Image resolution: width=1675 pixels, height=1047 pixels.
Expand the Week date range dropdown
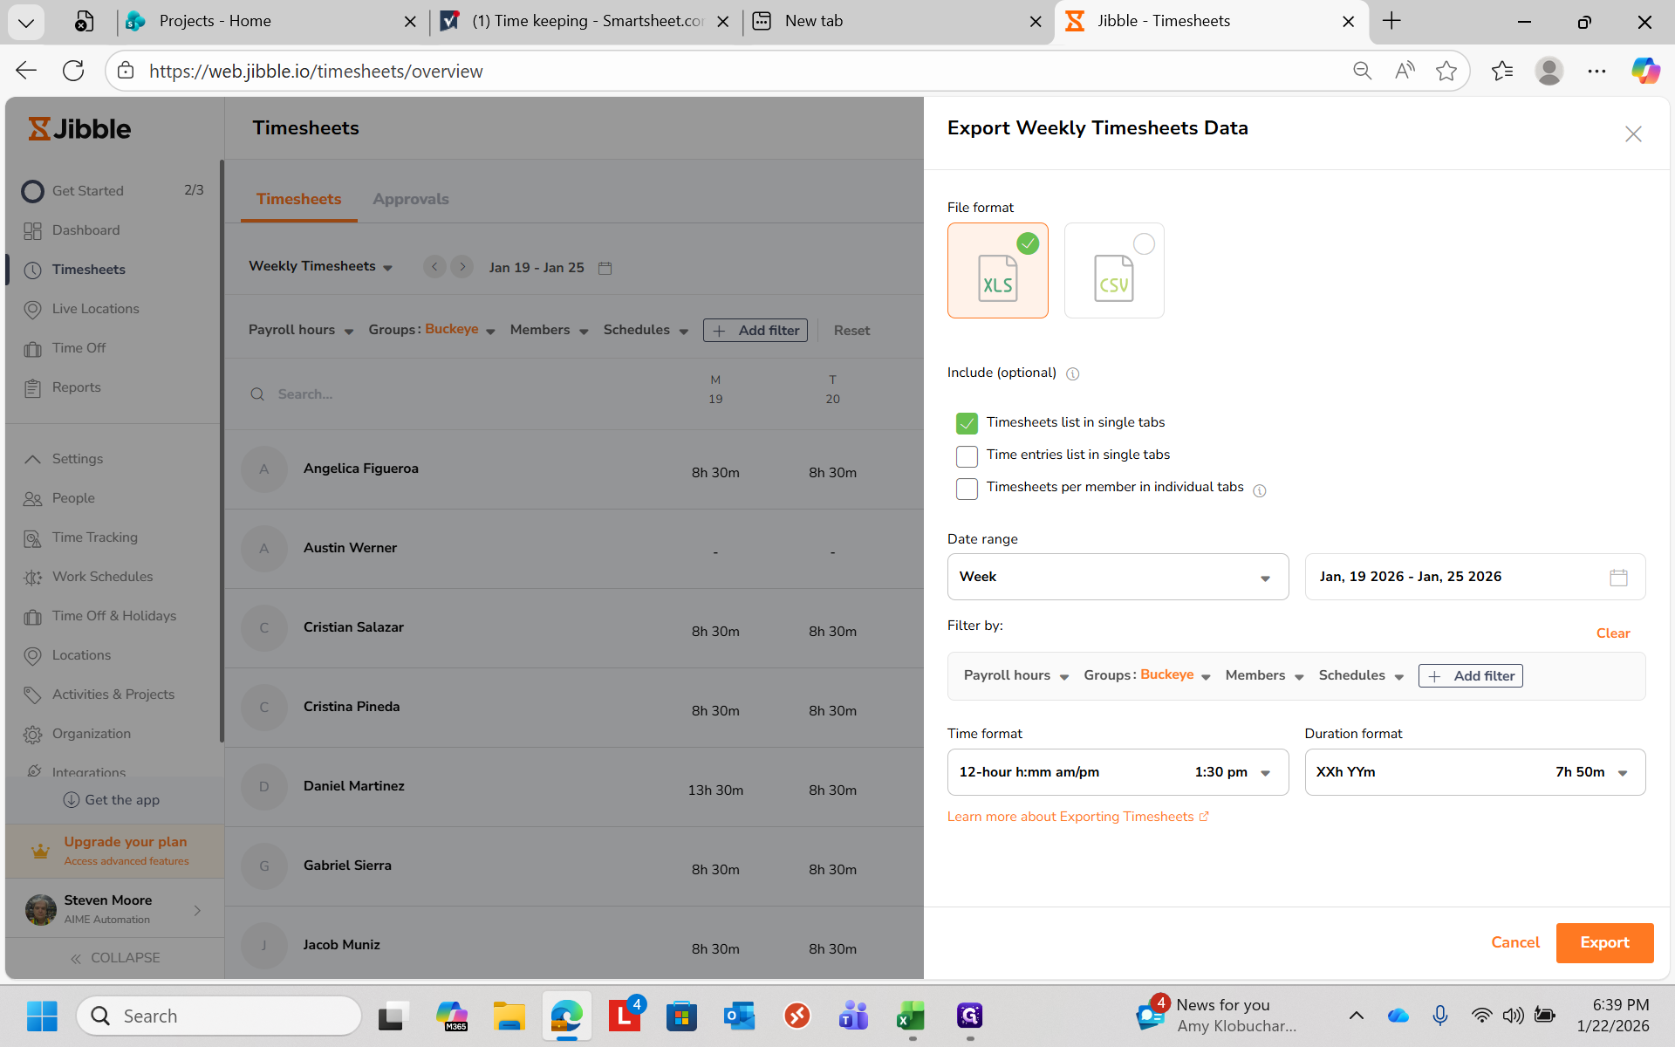coord(1117,577)
